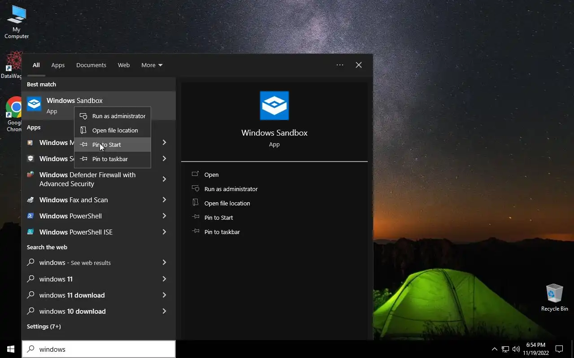Click the search input containing 'windows'

coord(99,349)
